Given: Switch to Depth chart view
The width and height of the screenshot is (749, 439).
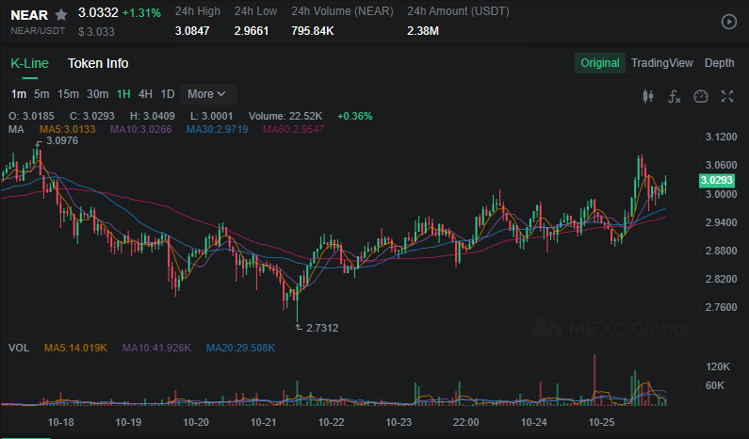Looking at the screenshot, I should pyautogui.click(x=720, y=63).
